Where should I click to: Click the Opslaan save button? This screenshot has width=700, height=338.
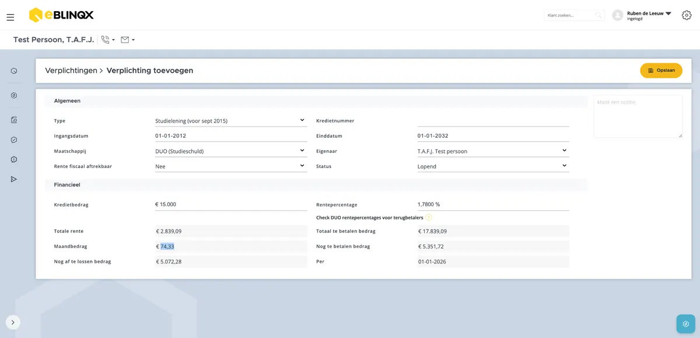[x=661, y=71]
